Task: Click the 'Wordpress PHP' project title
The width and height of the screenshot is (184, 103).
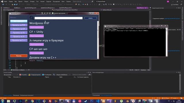Action: coord(39,23)
